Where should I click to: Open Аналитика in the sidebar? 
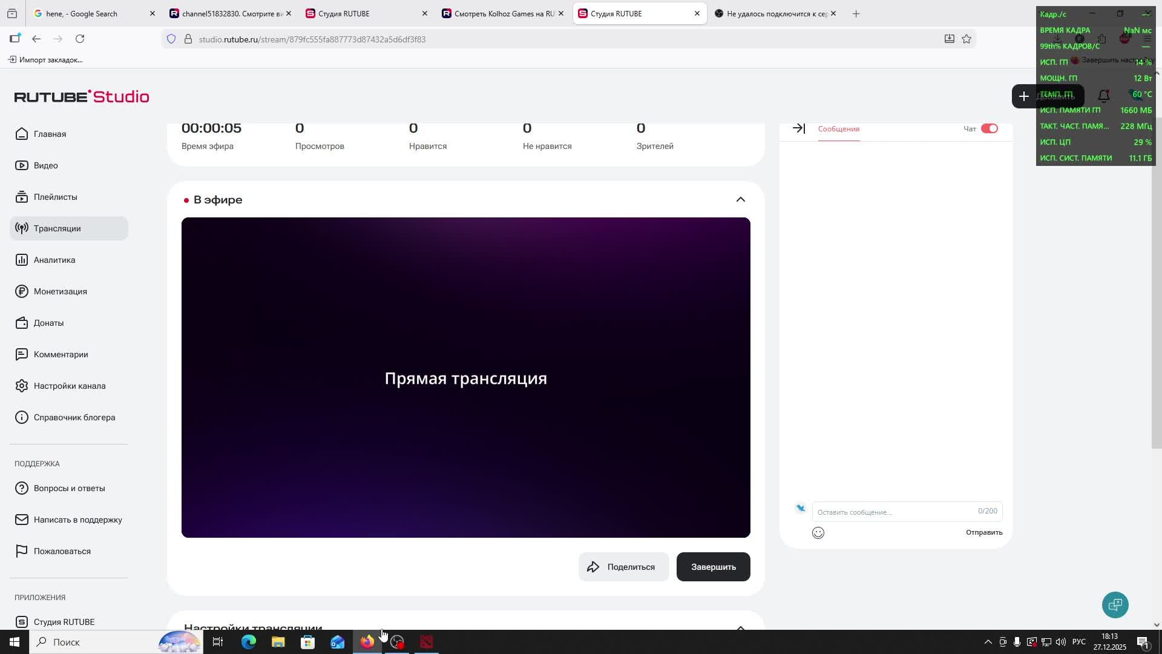[x=54, y=260]
